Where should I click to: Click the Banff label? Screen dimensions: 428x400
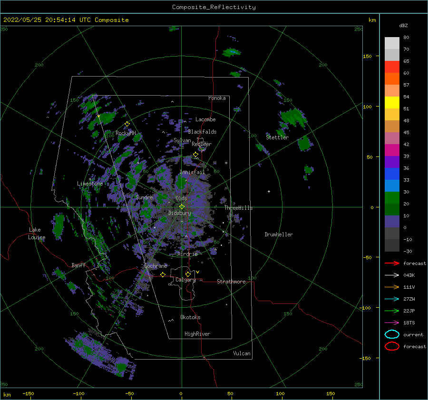coord(78,265)
